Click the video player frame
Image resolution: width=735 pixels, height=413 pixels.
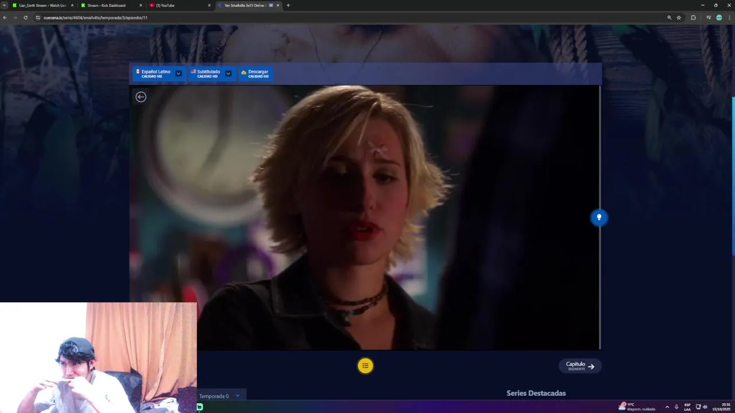[x=365, y=217]
